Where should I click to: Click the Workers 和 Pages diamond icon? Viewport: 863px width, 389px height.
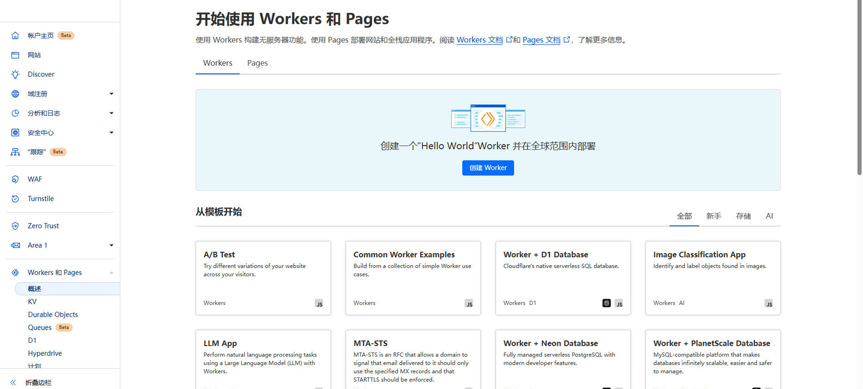(15, 272)
